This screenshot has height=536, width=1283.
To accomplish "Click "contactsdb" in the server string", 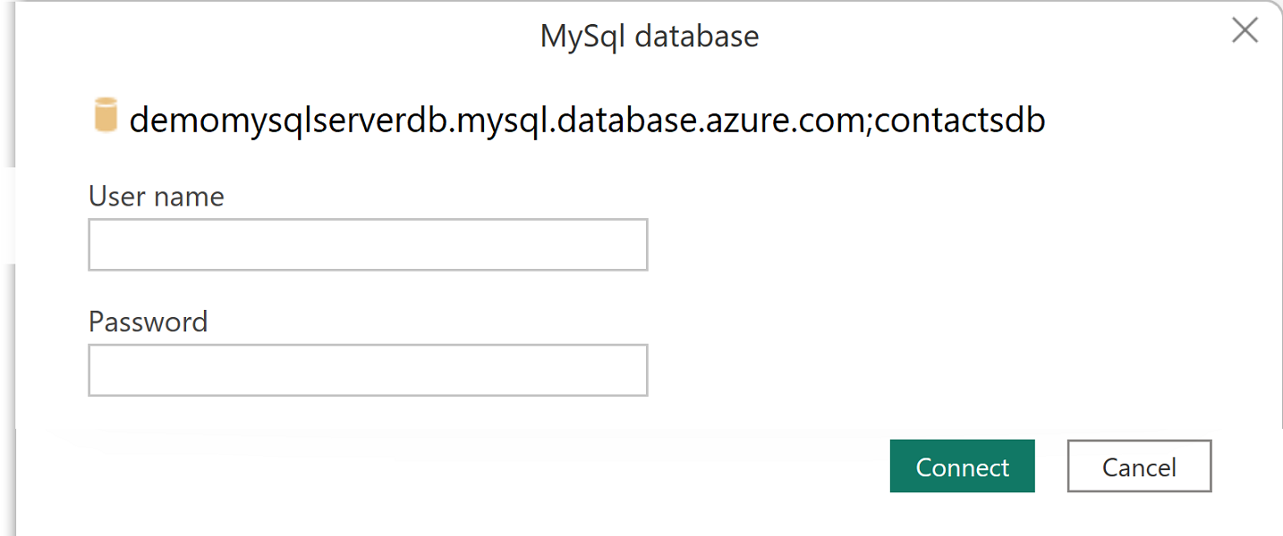I will (960, 119).
